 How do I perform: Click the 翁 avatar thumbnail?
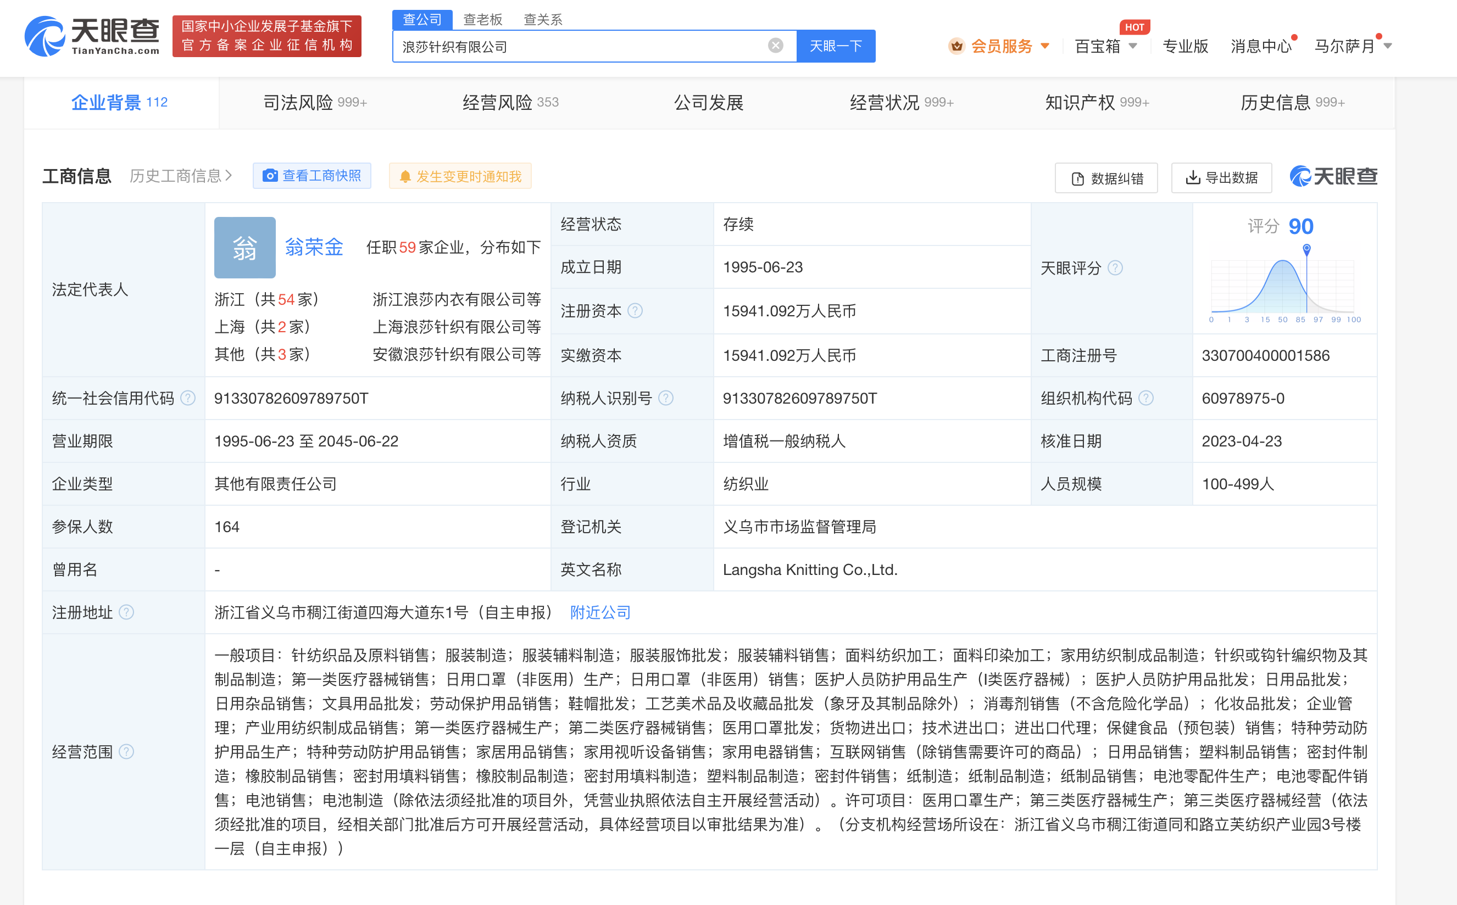244,247
